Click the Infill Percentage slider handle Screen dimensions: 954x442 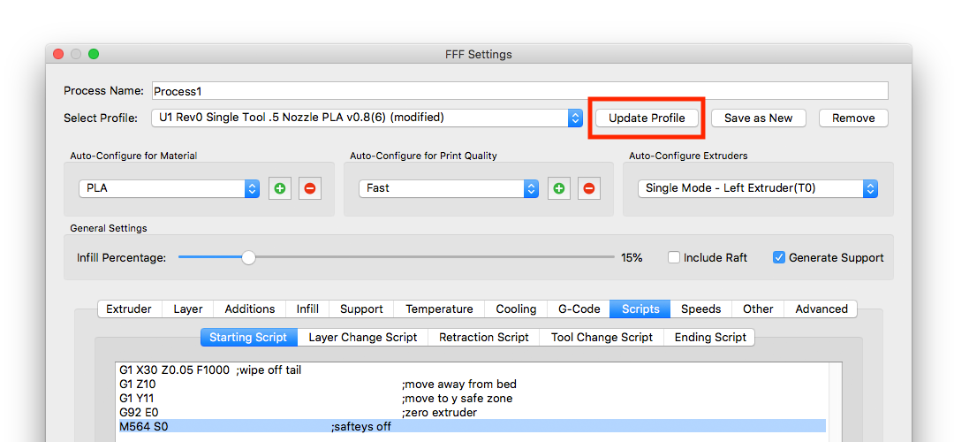pyautogui.click(x=249, y=258)
